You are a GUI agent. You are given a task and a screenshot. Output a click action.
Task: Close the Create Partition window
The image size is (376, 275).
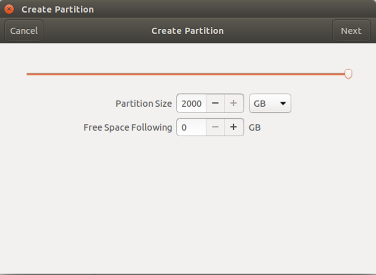click(x=9, y=9)
